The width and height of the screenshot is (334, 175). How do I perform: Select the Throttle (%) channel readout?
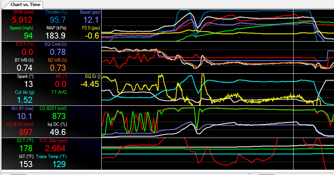tap(56, 20)
